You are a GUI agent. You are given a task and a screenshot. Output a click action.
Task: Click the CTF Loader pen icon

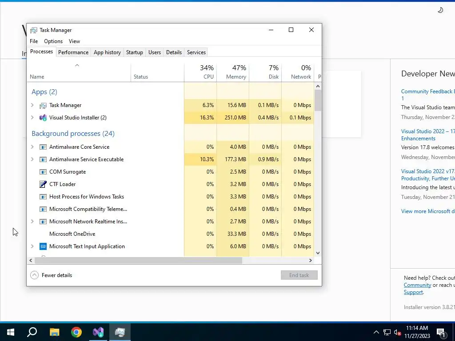(x=43, y=184)
